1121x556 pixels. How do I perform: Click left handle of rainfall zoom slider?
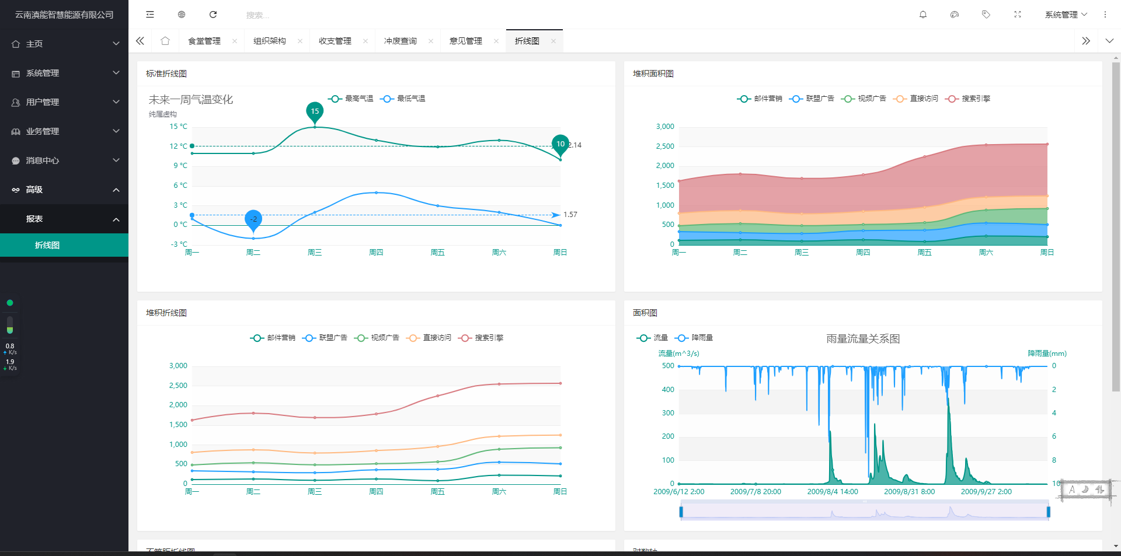[681, 512]
